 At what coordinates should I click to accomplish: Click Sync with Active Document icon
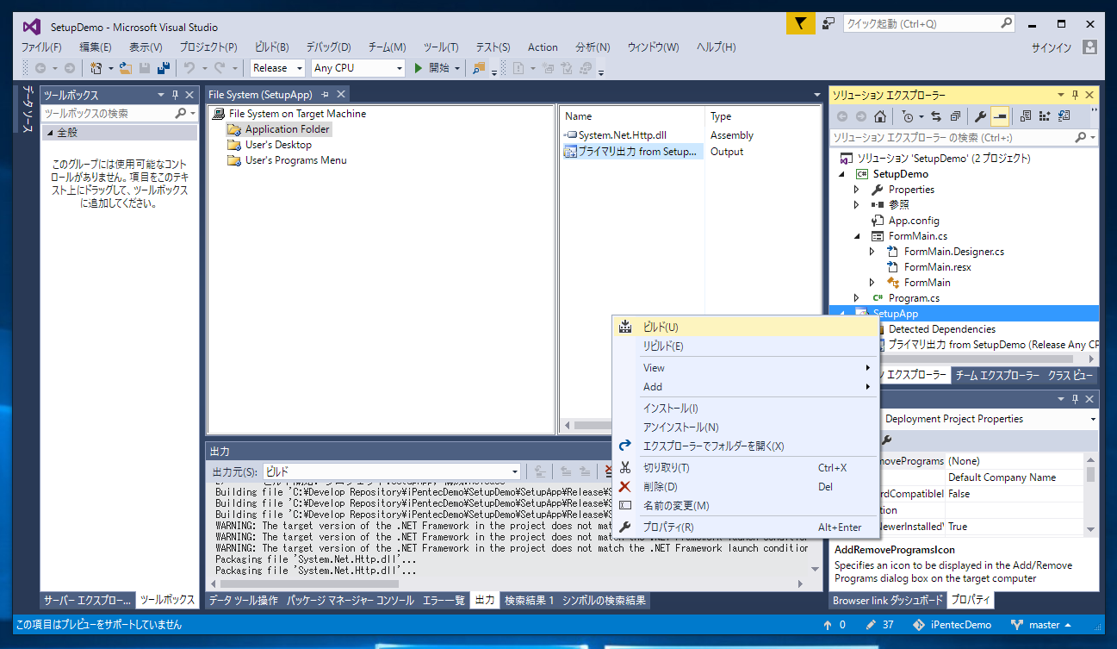(x=936, y=116)
